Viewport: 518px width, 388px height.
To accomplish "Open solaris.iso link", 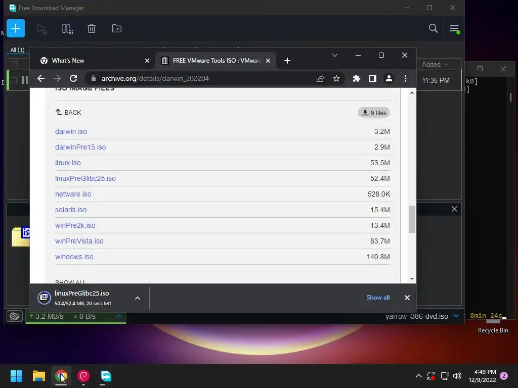I will (x=71, y=210).
